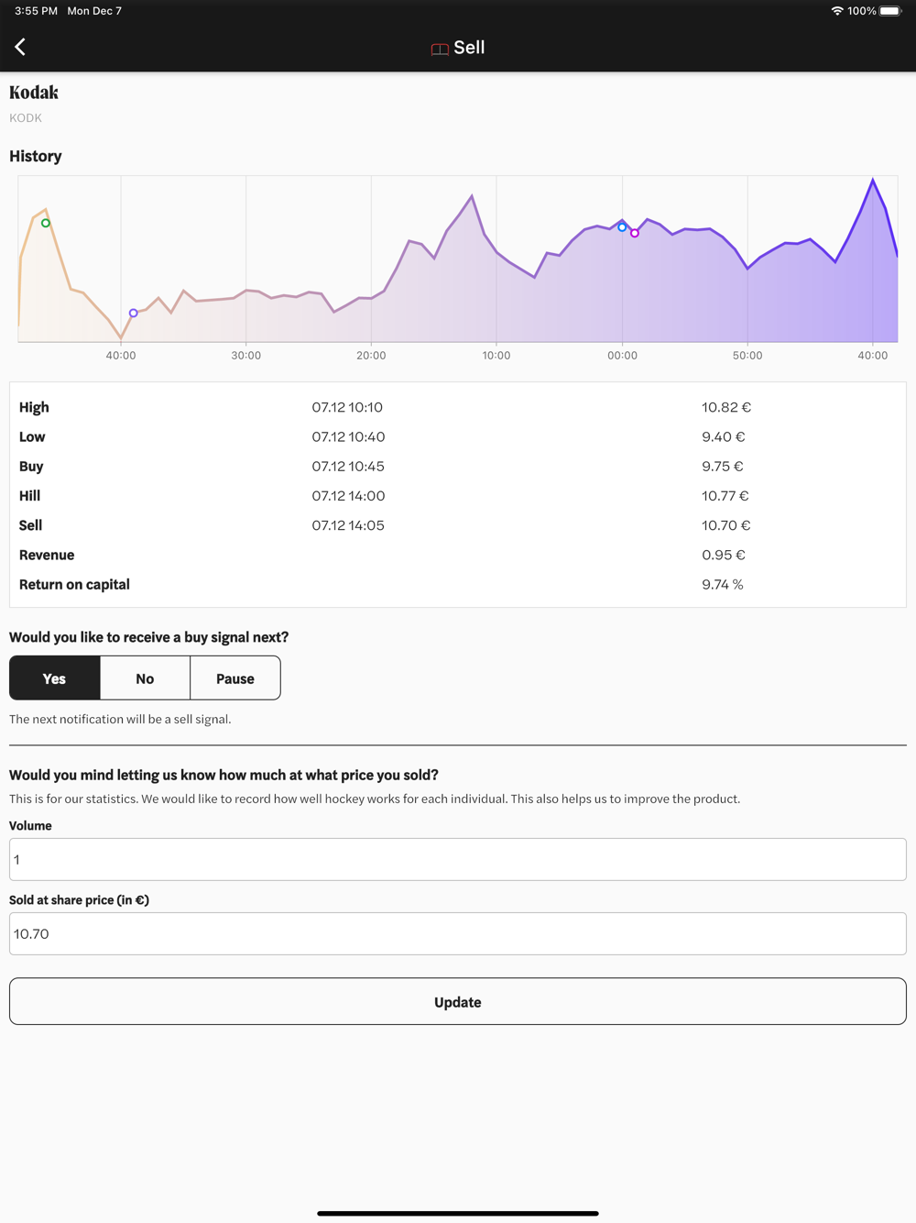Tap the KODK ticker symbol
916x1223 pixels.
(26, 117)
